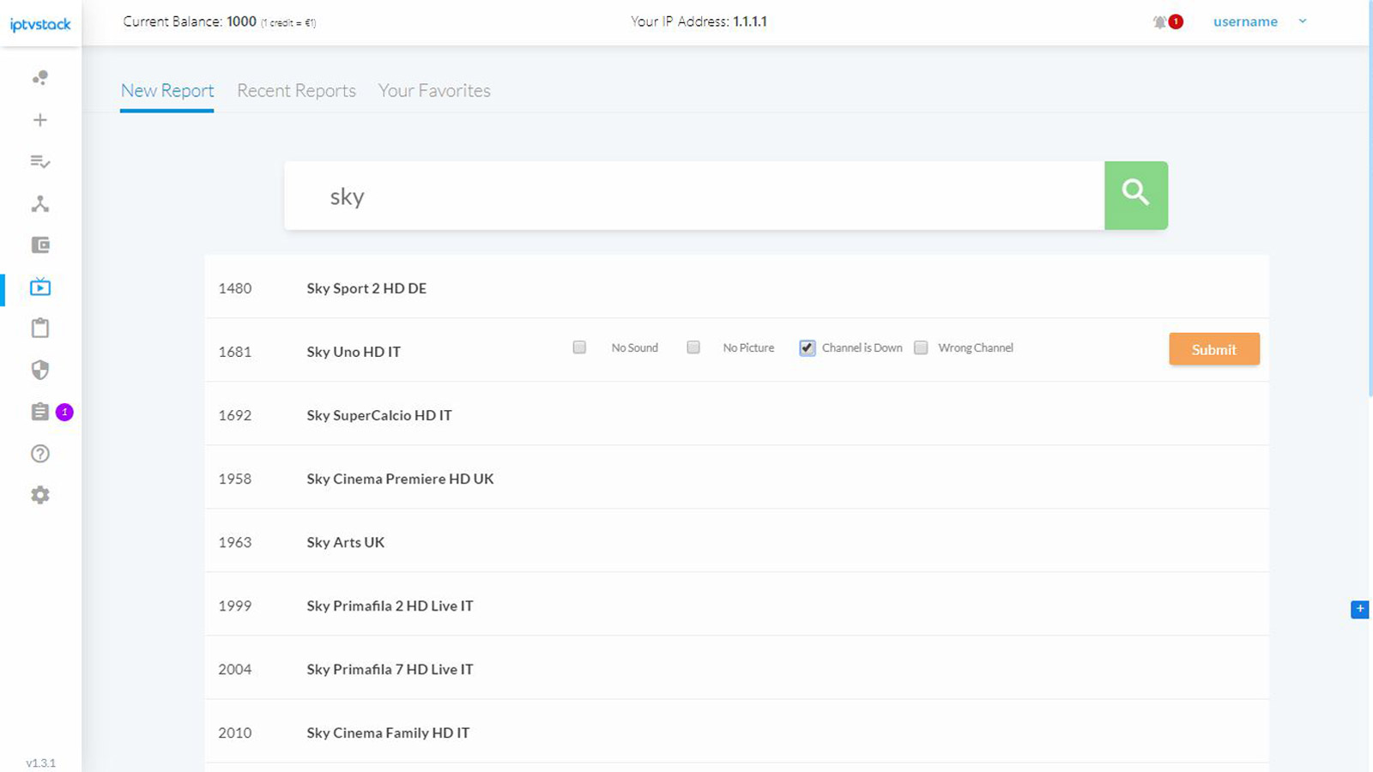Open the dashboard dots icon in sidebar
The width and height of the screenshot is (1373, 772).
[x=40, y=78]
